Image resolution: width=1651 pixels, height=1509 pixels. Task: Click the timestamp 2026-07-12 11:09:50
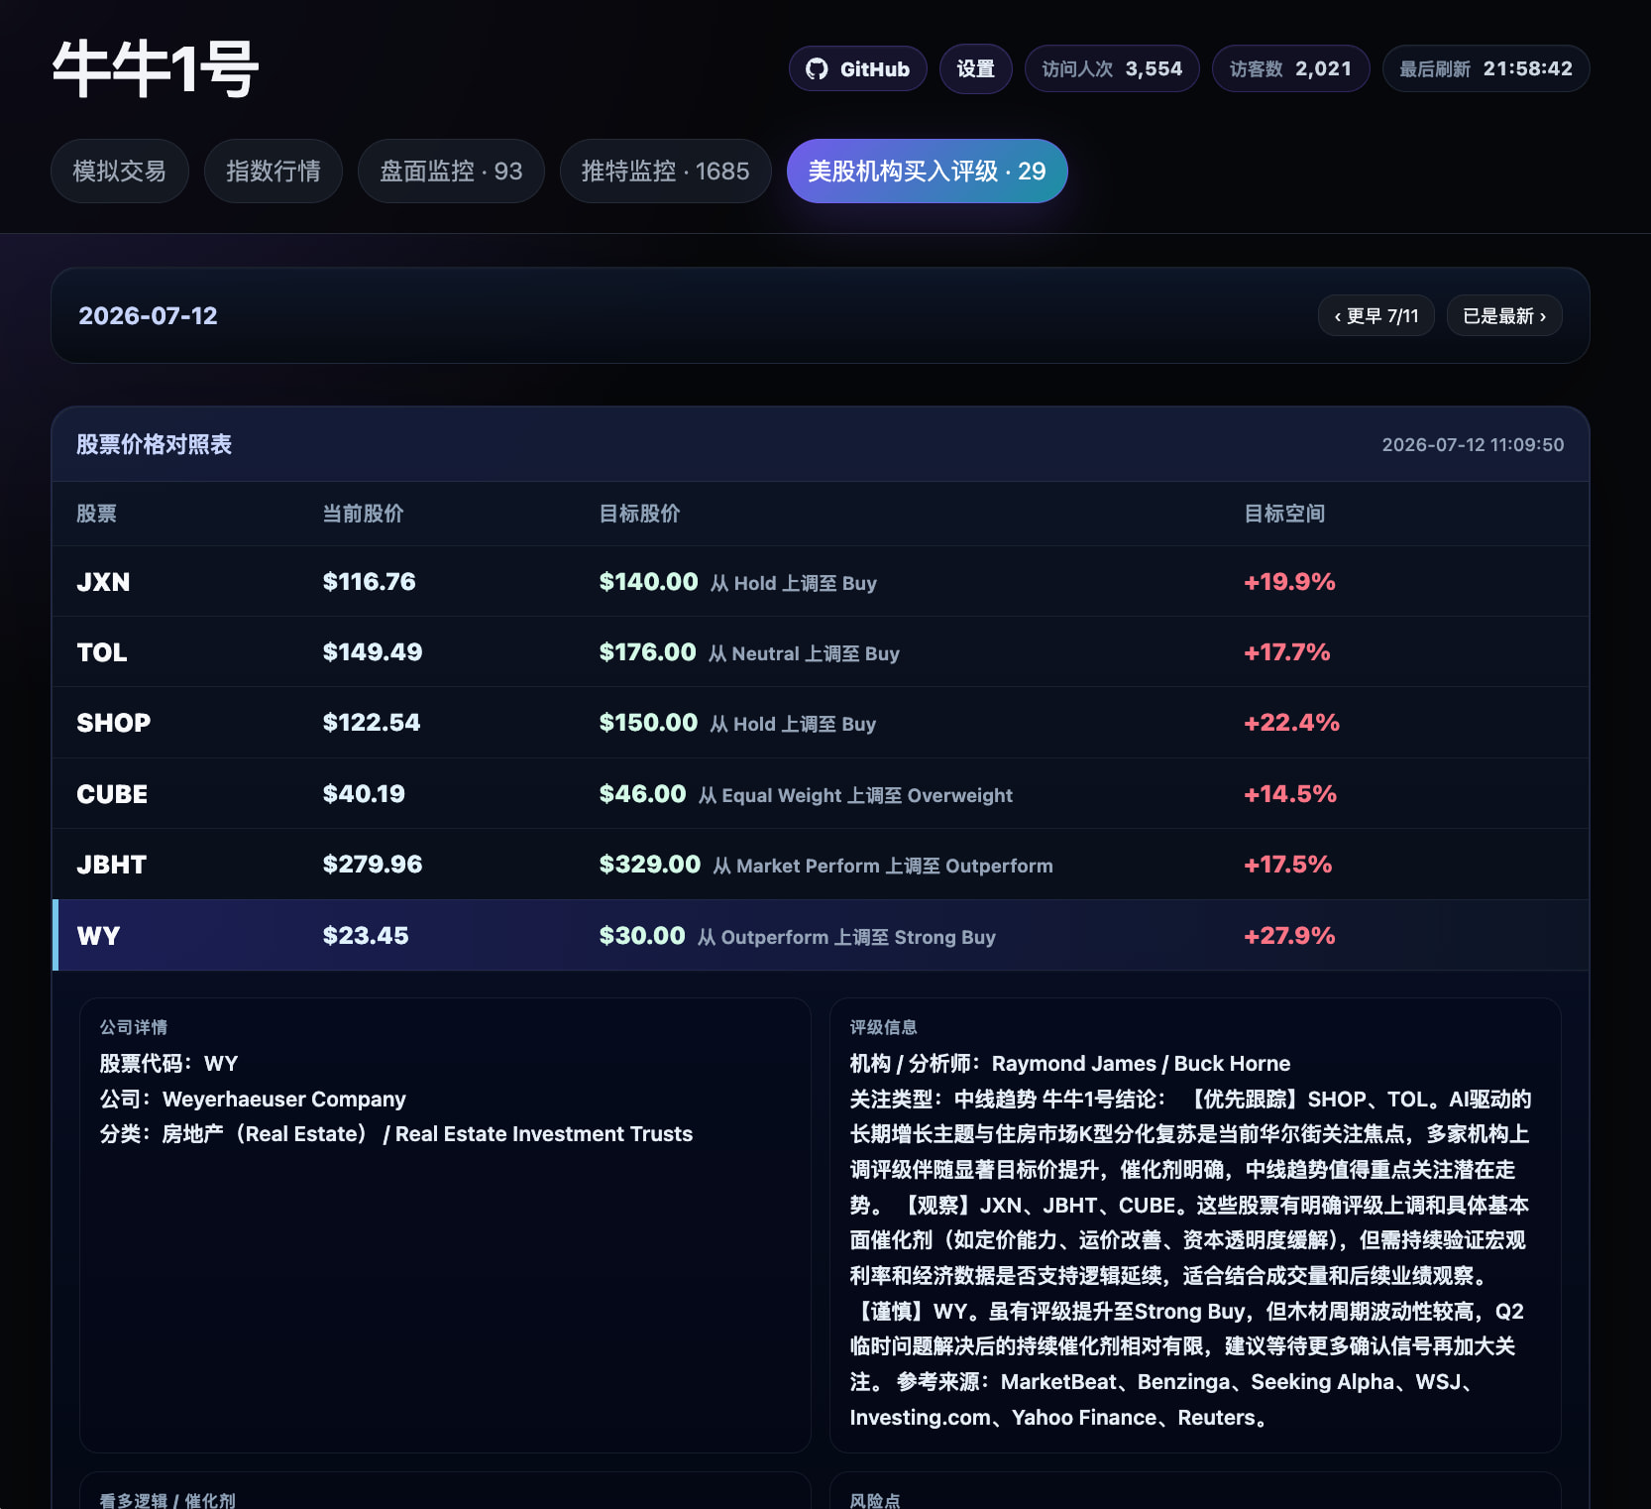coord(1473,445)
